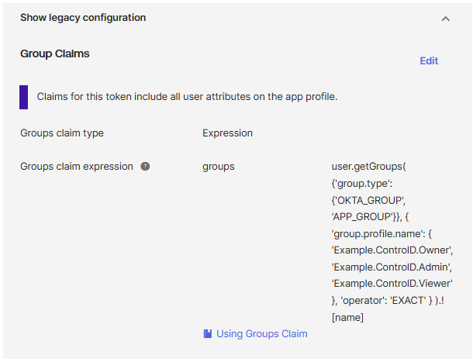Click the purple info bar indicator
This screenshot has width=473, height=362.
[x=23, y=97]
